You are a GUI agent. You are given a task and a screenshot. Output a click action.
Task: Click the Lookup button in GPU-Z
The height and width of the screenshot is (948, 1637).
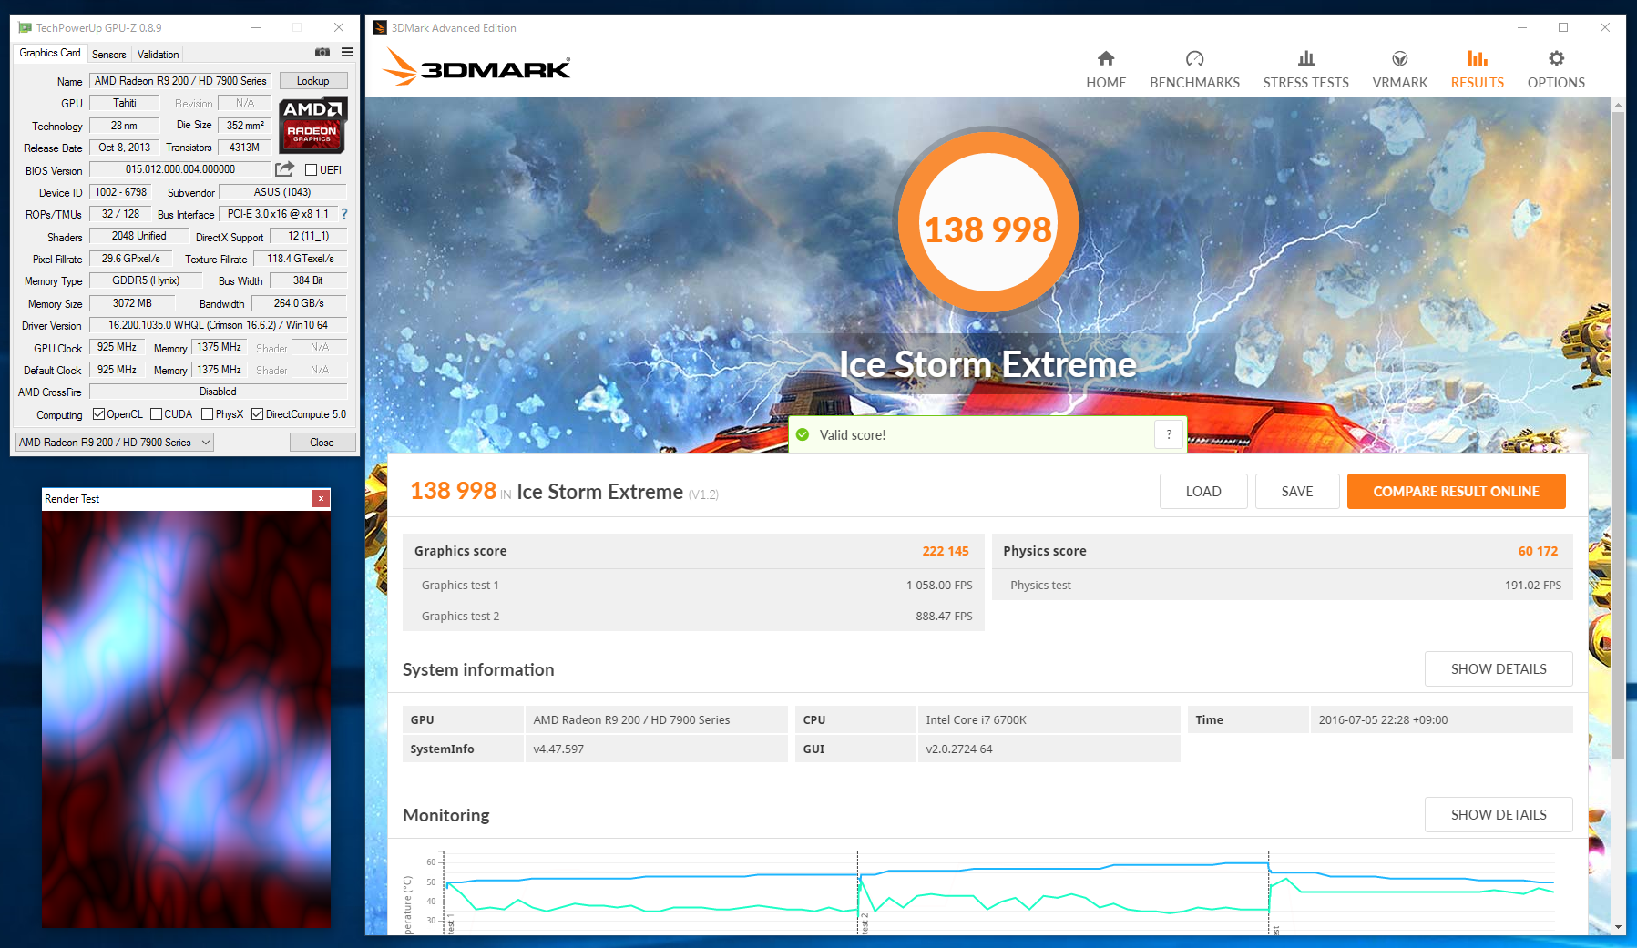313,81
